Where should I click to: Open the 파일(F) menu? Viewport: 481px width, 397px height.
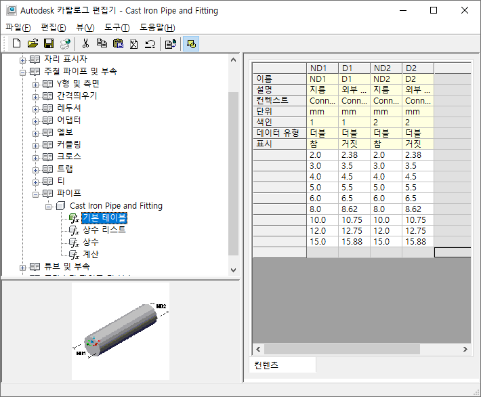[x=18, y=28]
